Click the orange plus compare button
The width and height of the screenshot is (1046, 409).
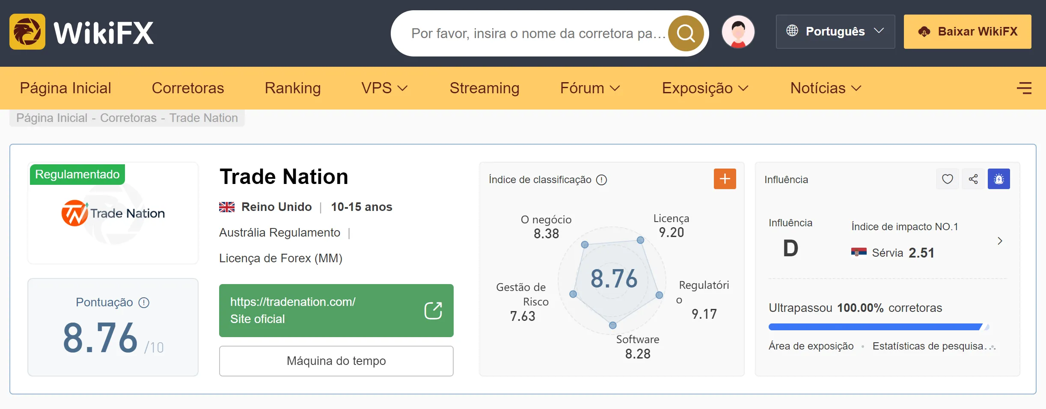pos(725,179)
